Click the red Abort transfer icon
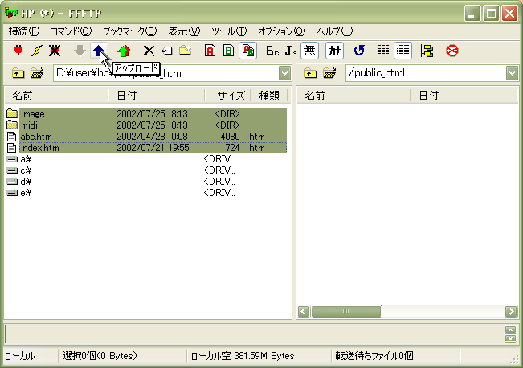The width and height of the screenshot is (523, 368). (x=452, y=51)
